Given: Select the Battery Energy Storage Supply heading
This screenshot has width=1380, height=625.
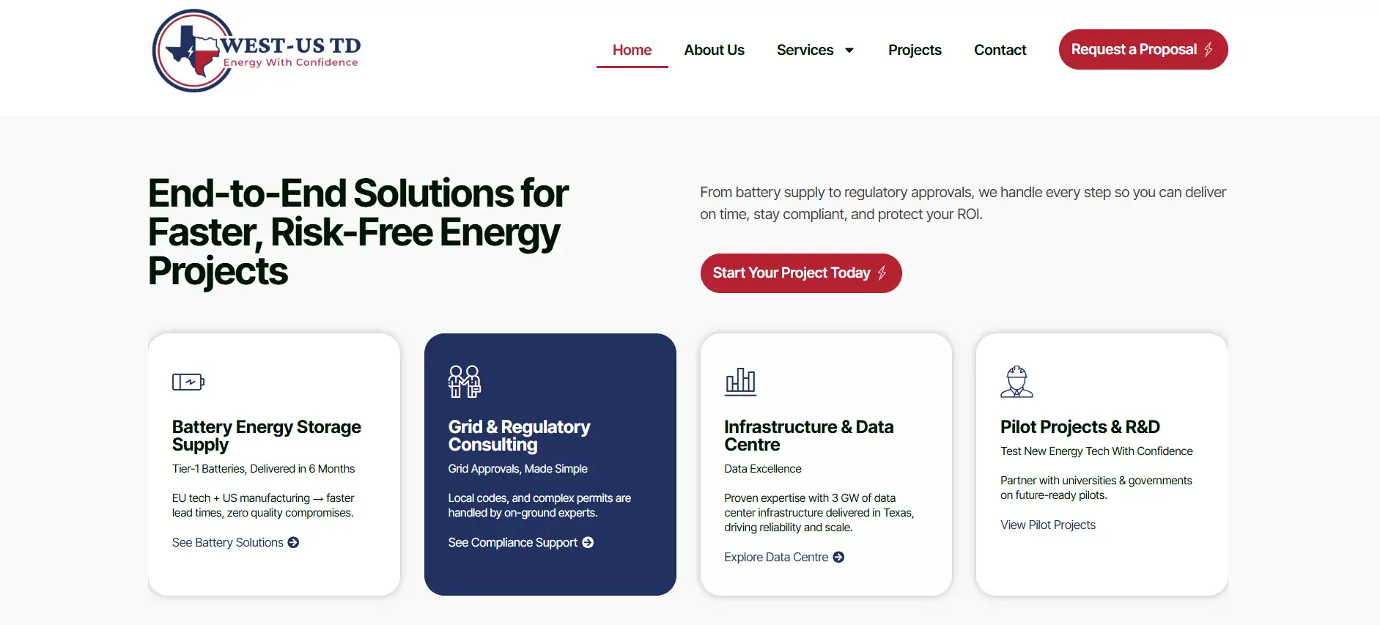Looking at the screenshot, I should (266, 435).
